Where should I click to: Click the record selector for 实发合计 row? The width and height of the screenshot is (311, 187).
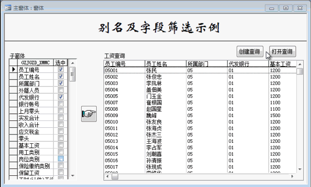[x=14, y=118]
